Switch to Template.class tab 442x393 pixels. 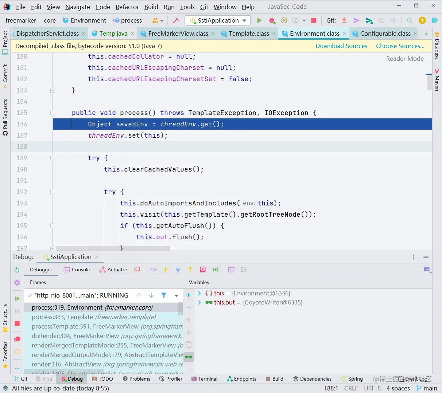[249, 34]
